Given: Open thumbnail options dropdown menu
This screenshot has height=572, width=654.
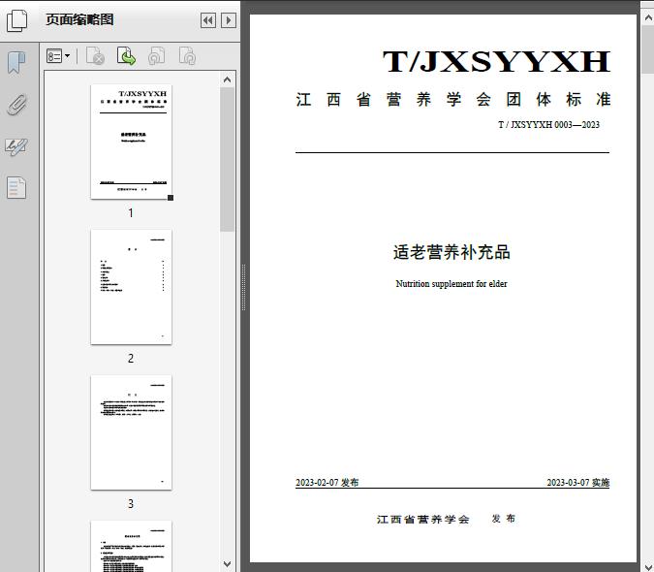Looking at the screenshot, I should point(58,56).
